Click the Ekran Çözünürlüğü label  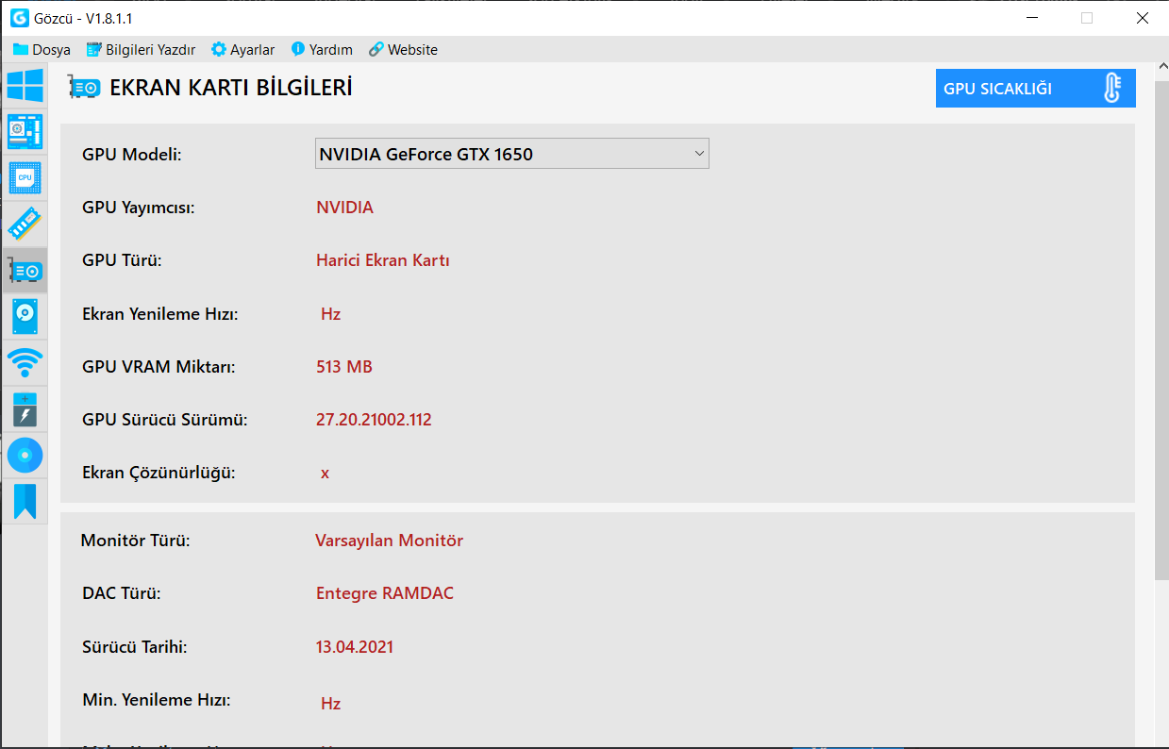[159, 473]
